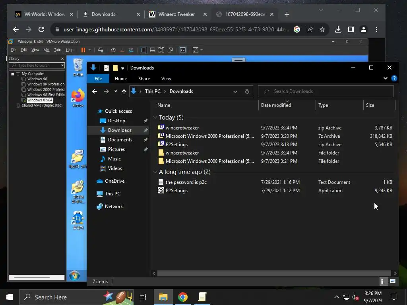Sort by the Name column header
The image size is (407, 305).
click(164, 105)
